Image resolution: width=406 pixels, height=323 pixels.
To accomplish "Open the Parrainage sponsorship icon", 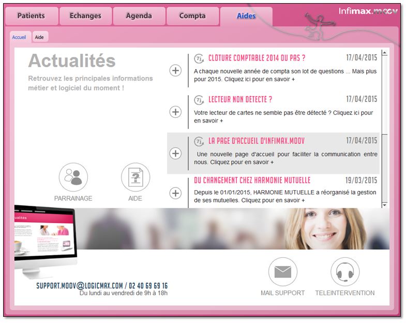I will point(73,177).
